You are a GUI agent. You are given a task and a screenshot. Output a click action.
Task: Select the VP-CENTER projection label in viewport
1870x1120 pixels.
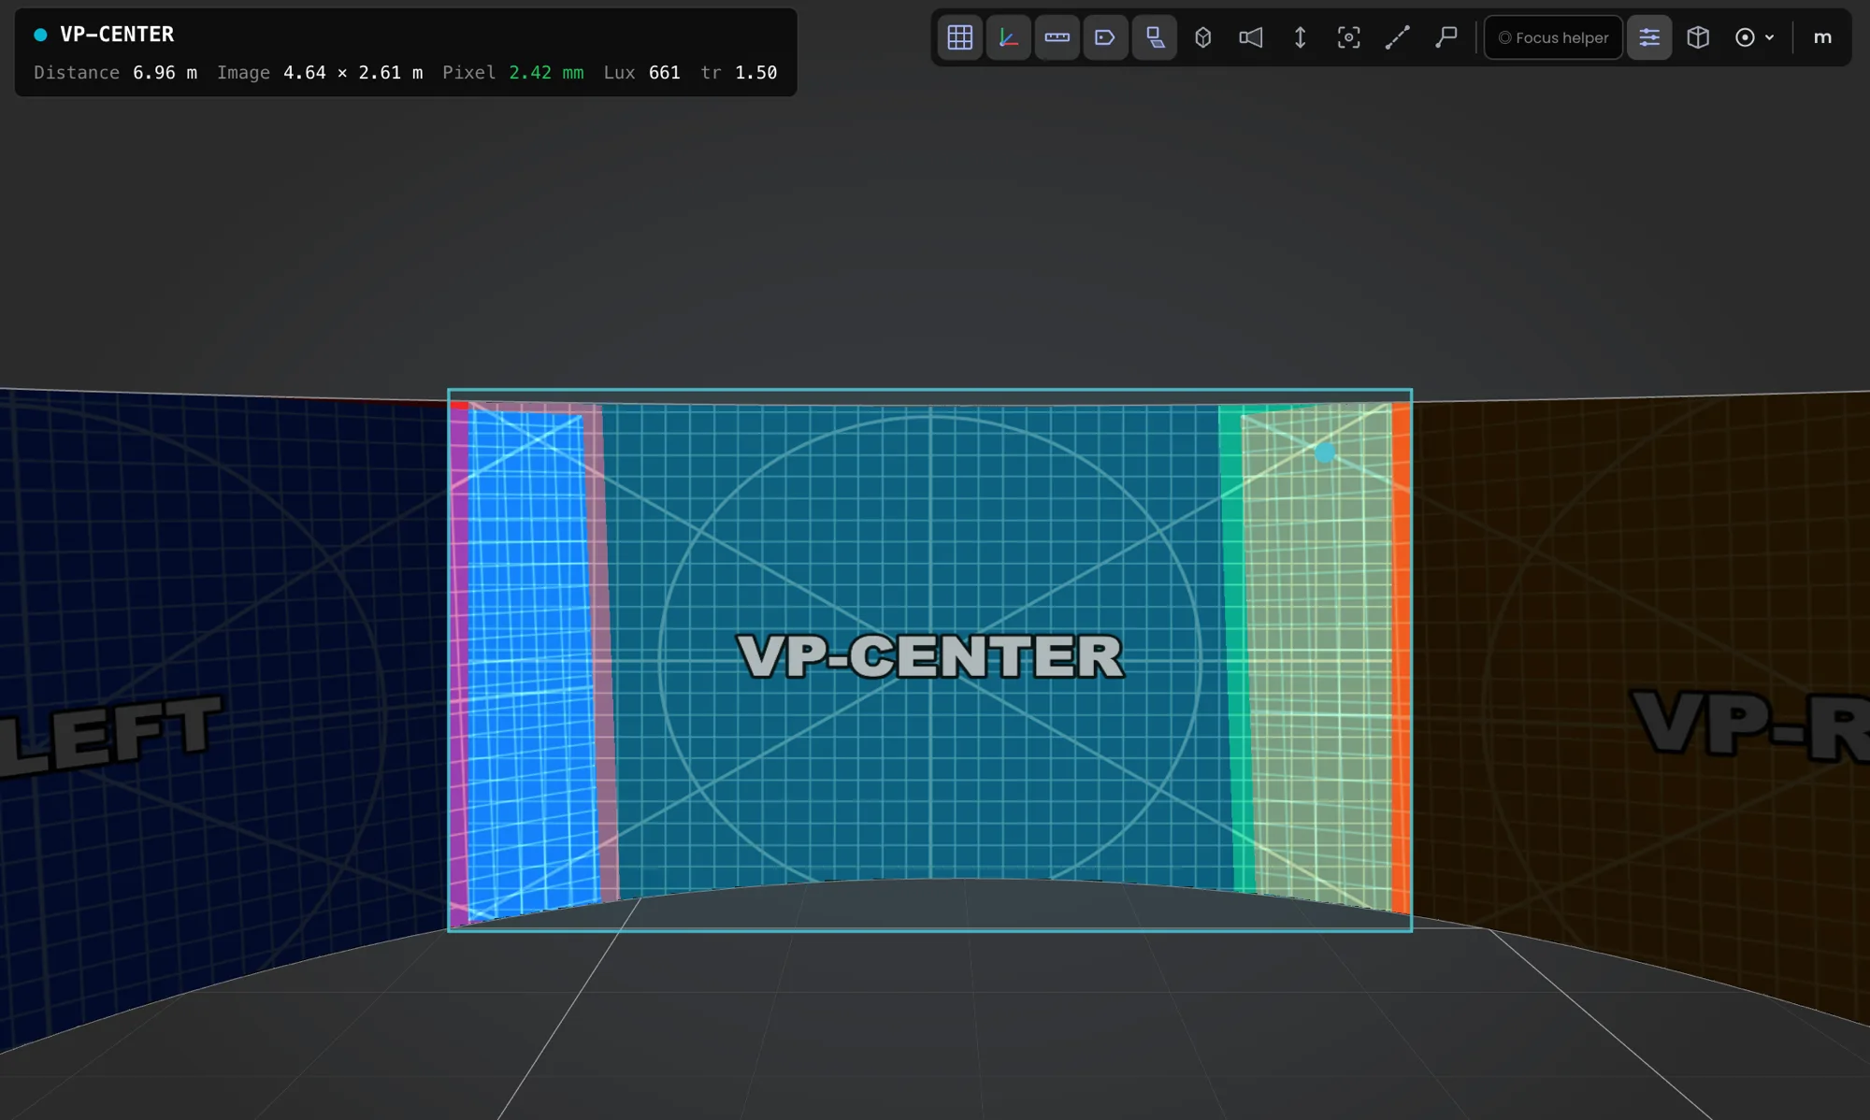pos(930,655)
